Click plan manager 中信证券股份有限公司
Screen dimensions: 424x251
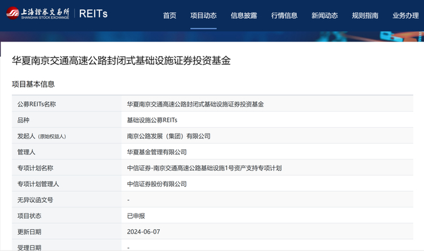click(x=156, y=184)
